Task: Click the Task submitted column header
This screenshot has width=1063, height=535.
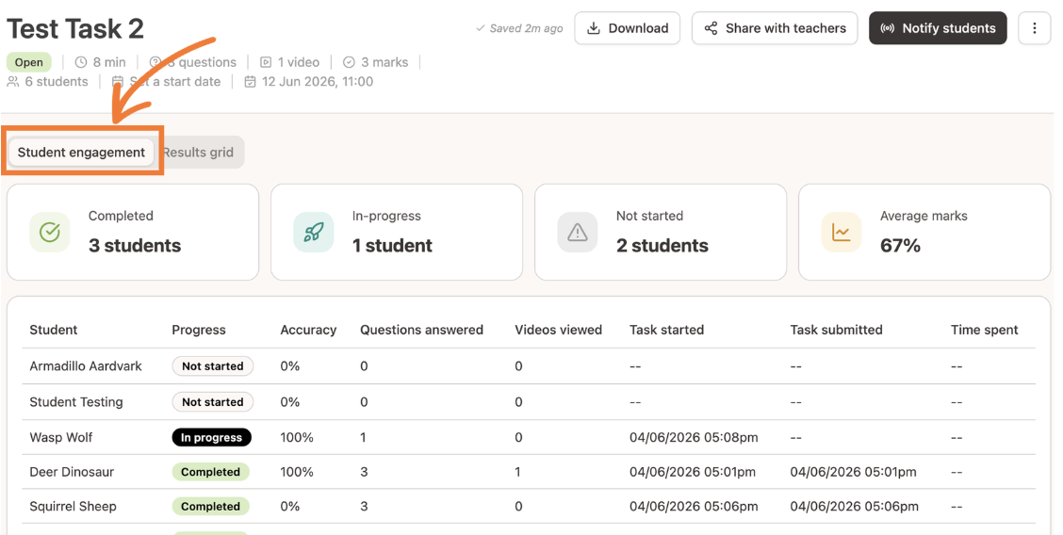Action: tap(836, 330)
